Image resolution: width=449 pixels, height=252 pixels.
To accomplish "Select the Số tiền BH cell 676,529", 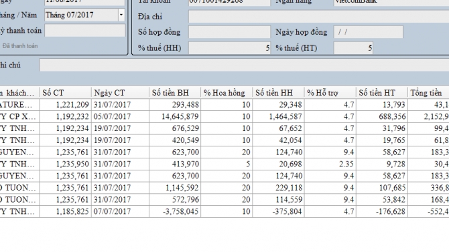I will (x=175, y=128).
